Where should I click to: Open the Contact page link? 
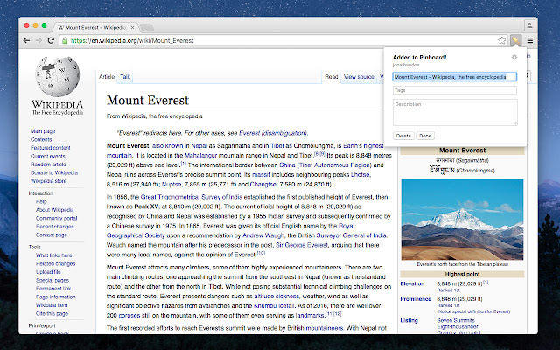pyautogui.click(x=52, y=234)
